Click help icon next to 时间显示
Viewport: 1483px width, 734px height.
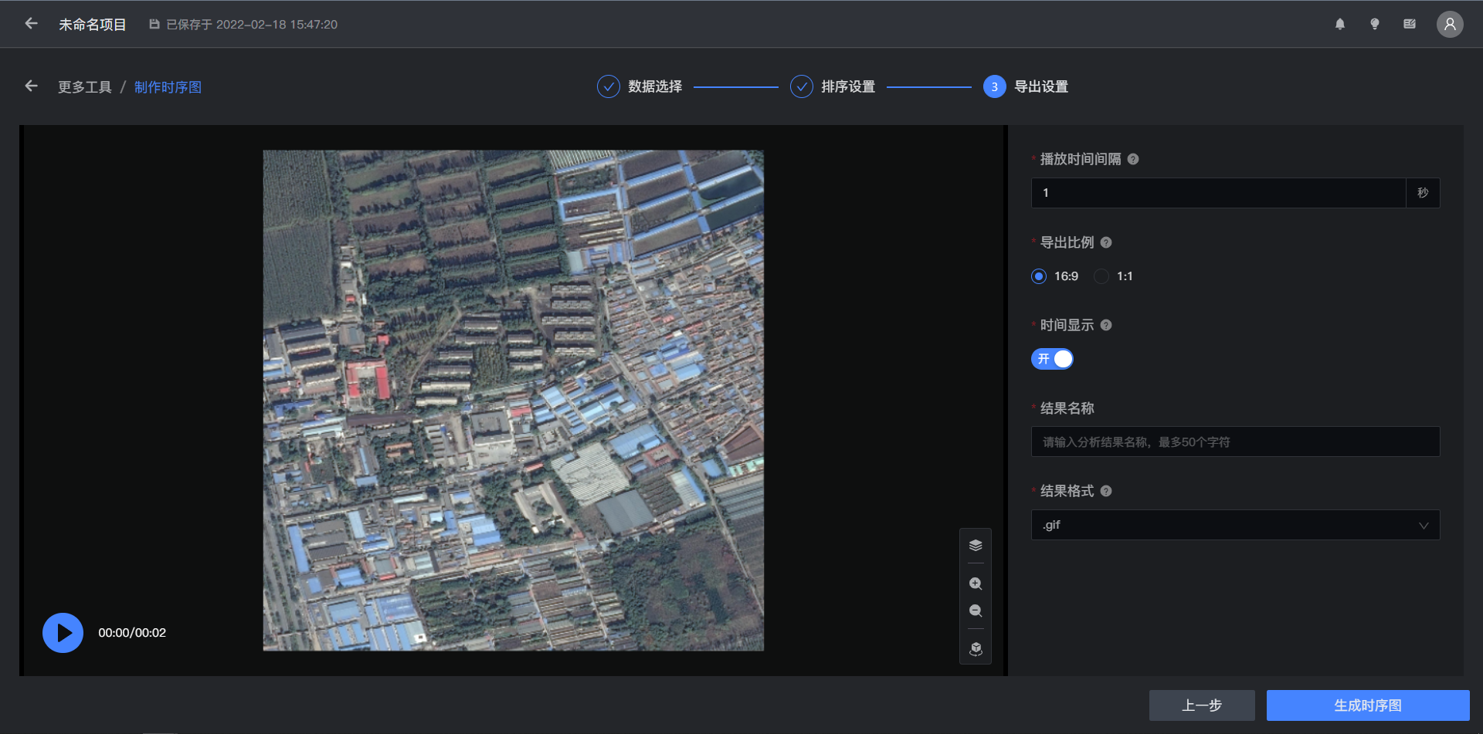1106,325
